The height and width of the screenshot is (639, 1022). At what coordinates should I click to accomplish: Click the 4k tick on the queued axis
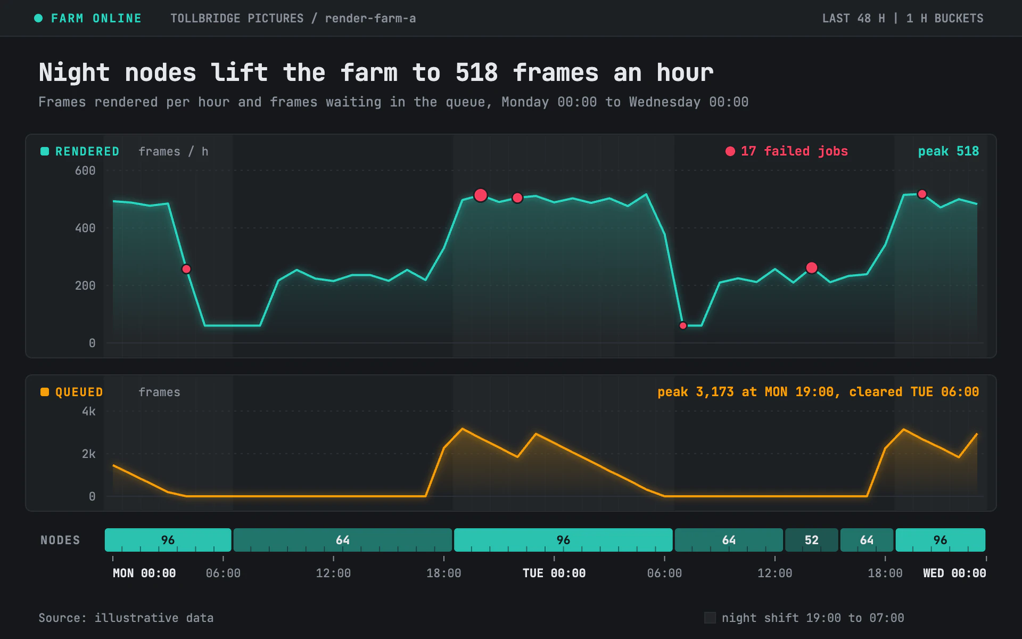[89, 411]
